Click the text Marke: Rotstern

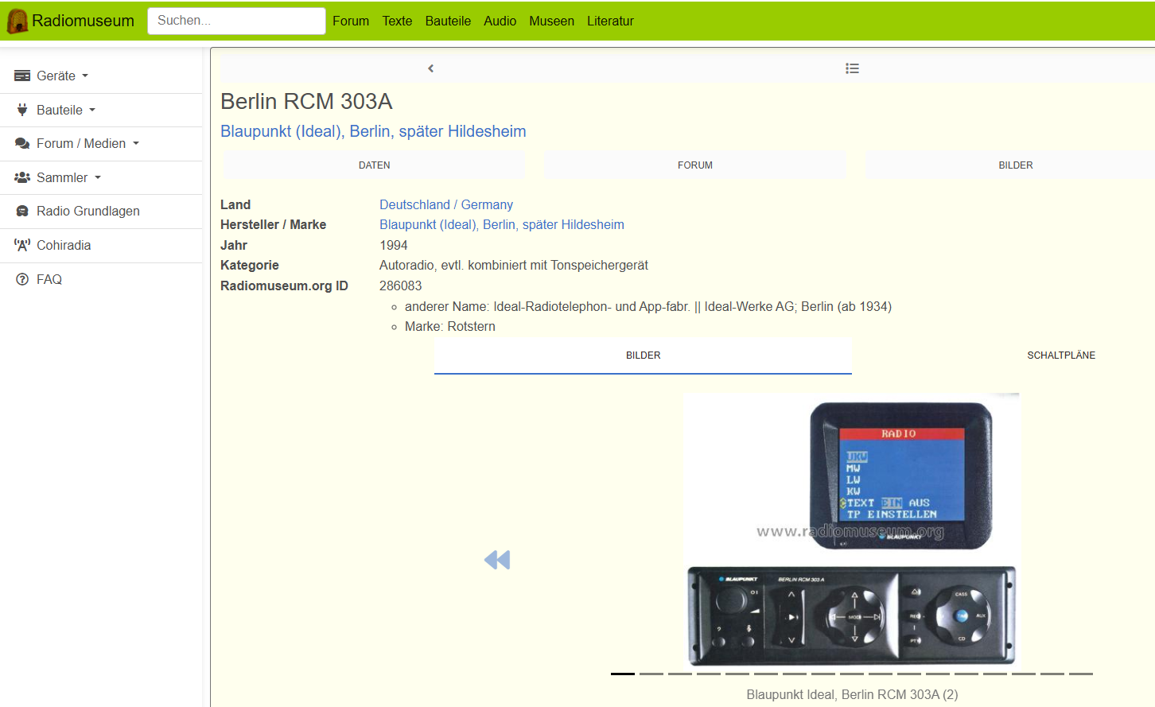450,327
